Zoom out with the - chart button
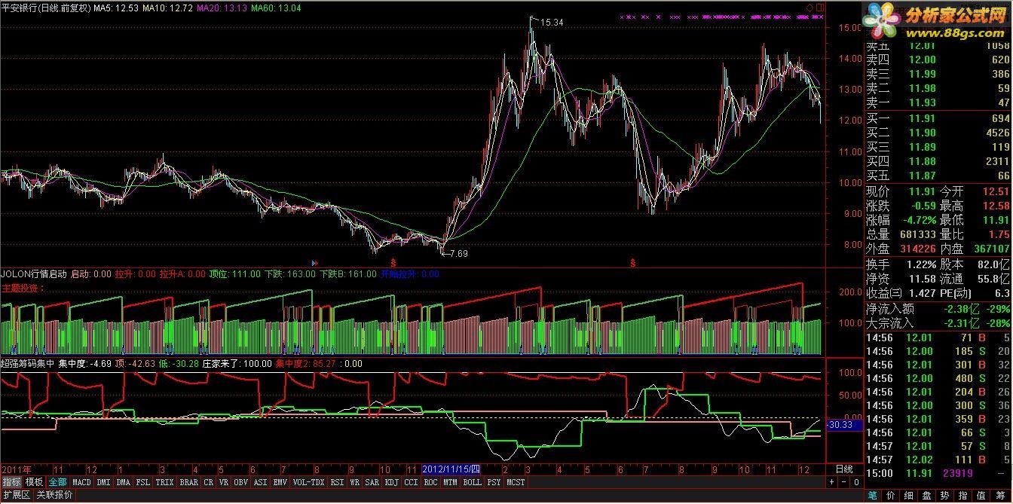 843,482
